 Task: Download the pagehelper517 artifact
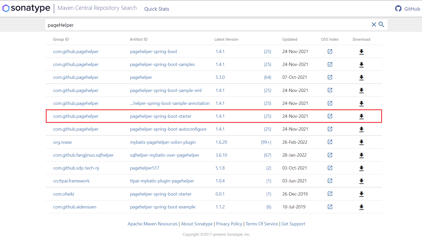[361, 168]
